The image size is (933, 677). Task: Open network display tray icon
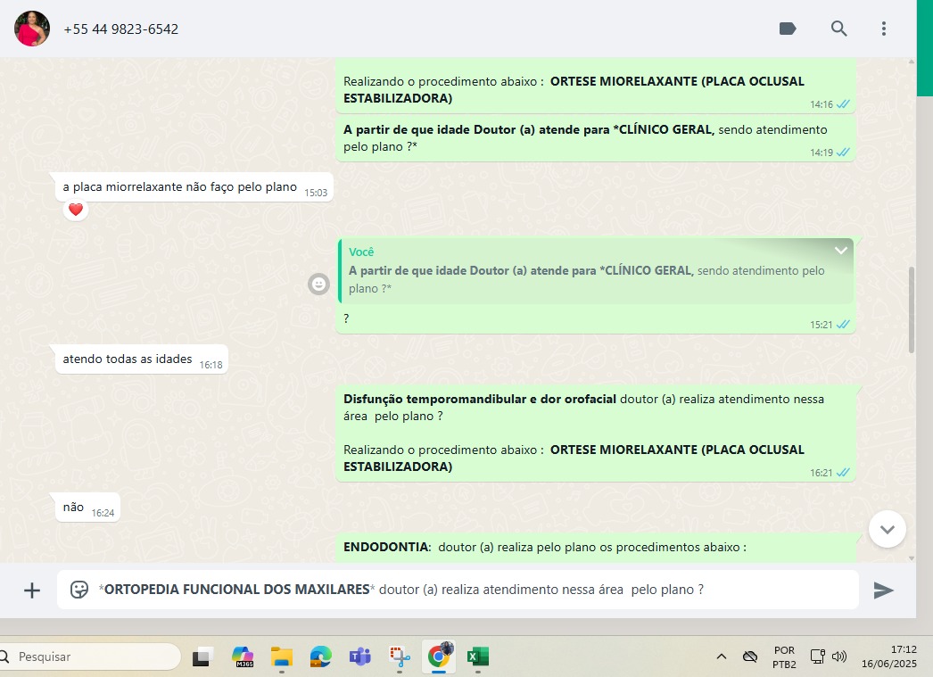818,656
